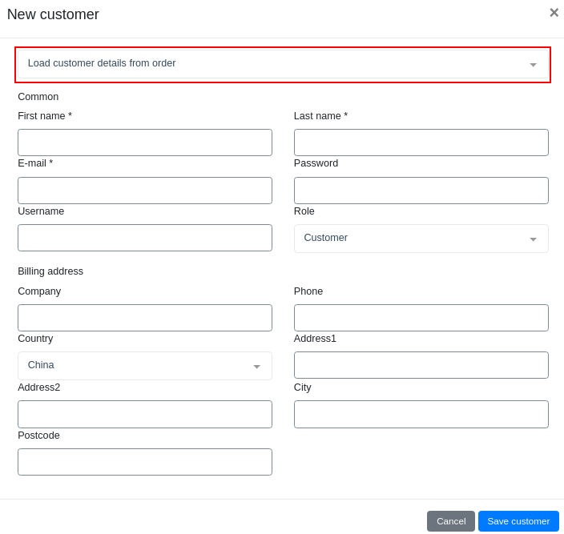Click the Billing address section heading
This screenshot has width=564, height=534.
coord(50,271)
